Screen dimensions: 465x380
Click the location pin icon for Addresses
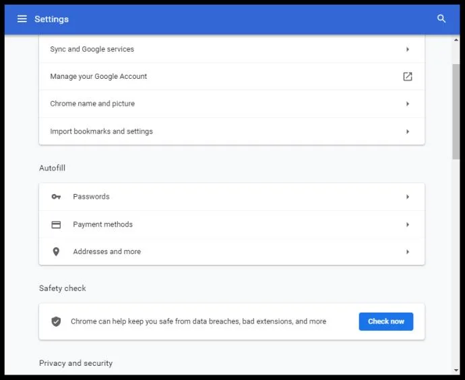pos(56,252)
